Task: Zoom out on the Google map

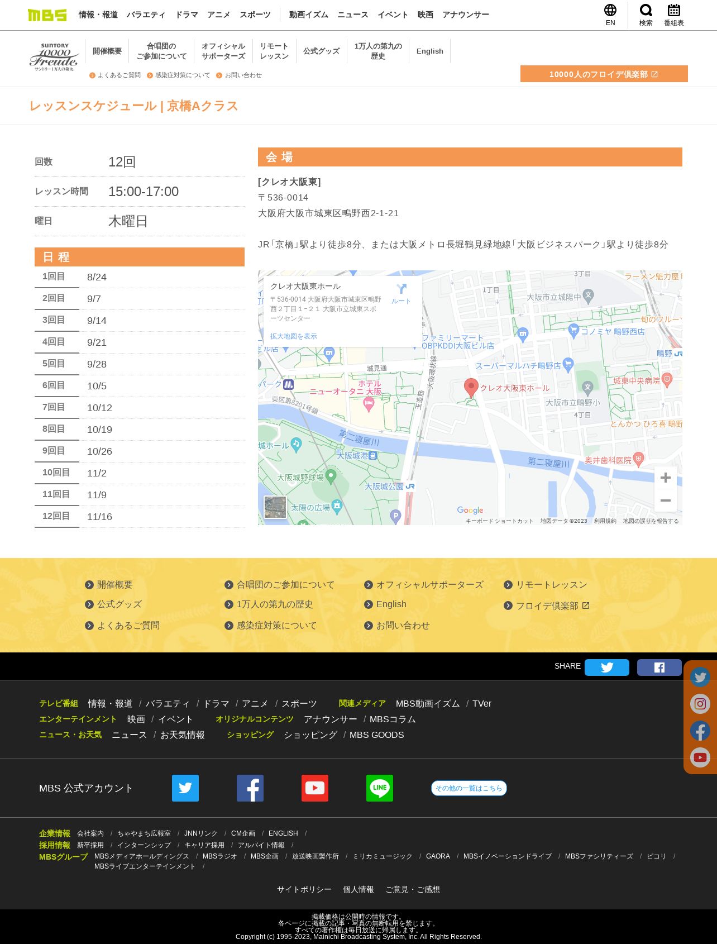Action: coord(666,500)
